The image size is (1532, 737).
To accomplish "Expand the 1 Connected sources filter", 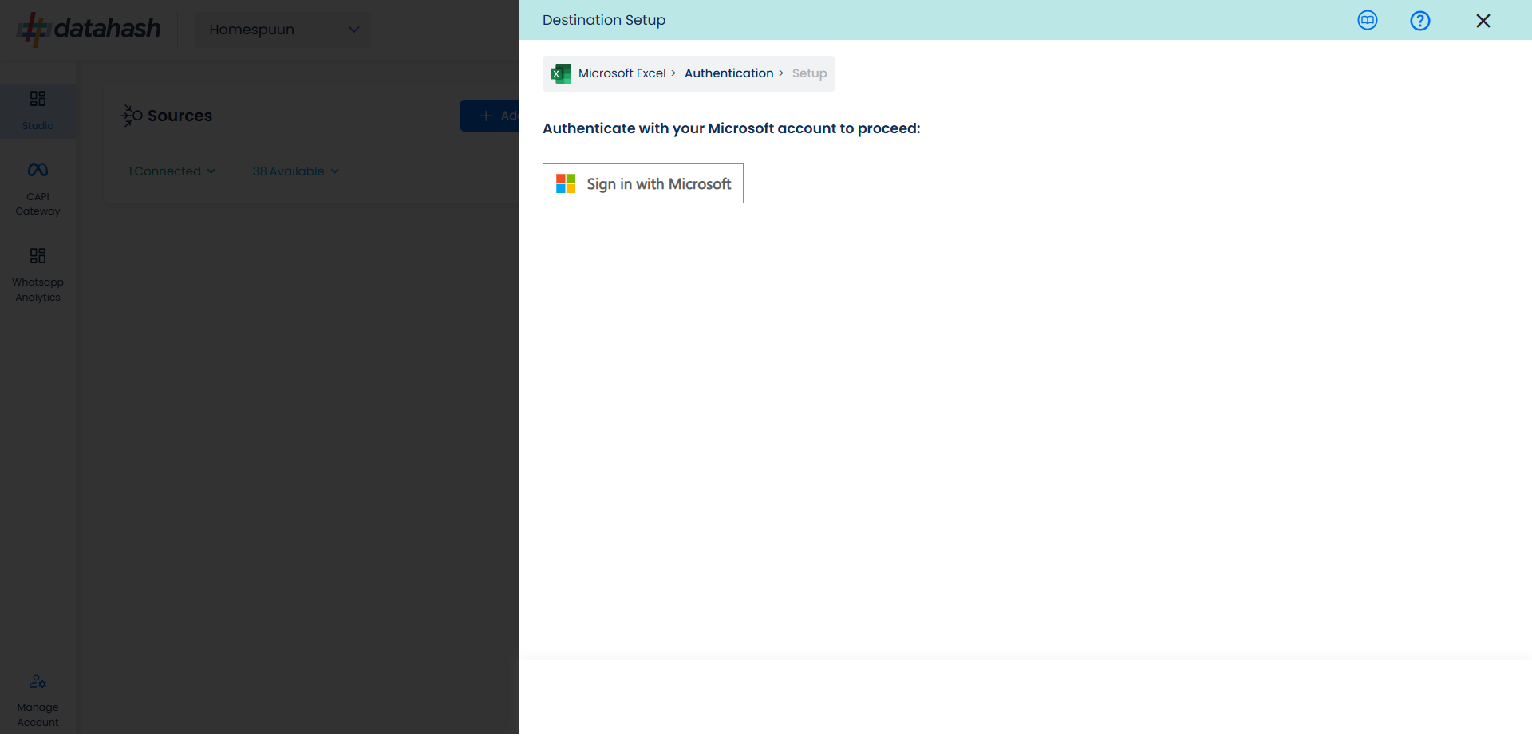I will tap(172, 171).
